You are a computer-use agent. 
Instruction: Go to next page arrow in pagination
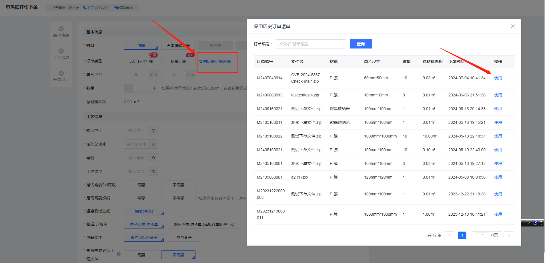pyautogui.click(x=509, y=235)
